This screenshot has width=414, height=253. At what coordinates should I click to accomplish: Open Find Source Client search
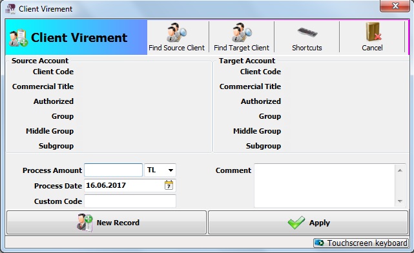point(176,37)
